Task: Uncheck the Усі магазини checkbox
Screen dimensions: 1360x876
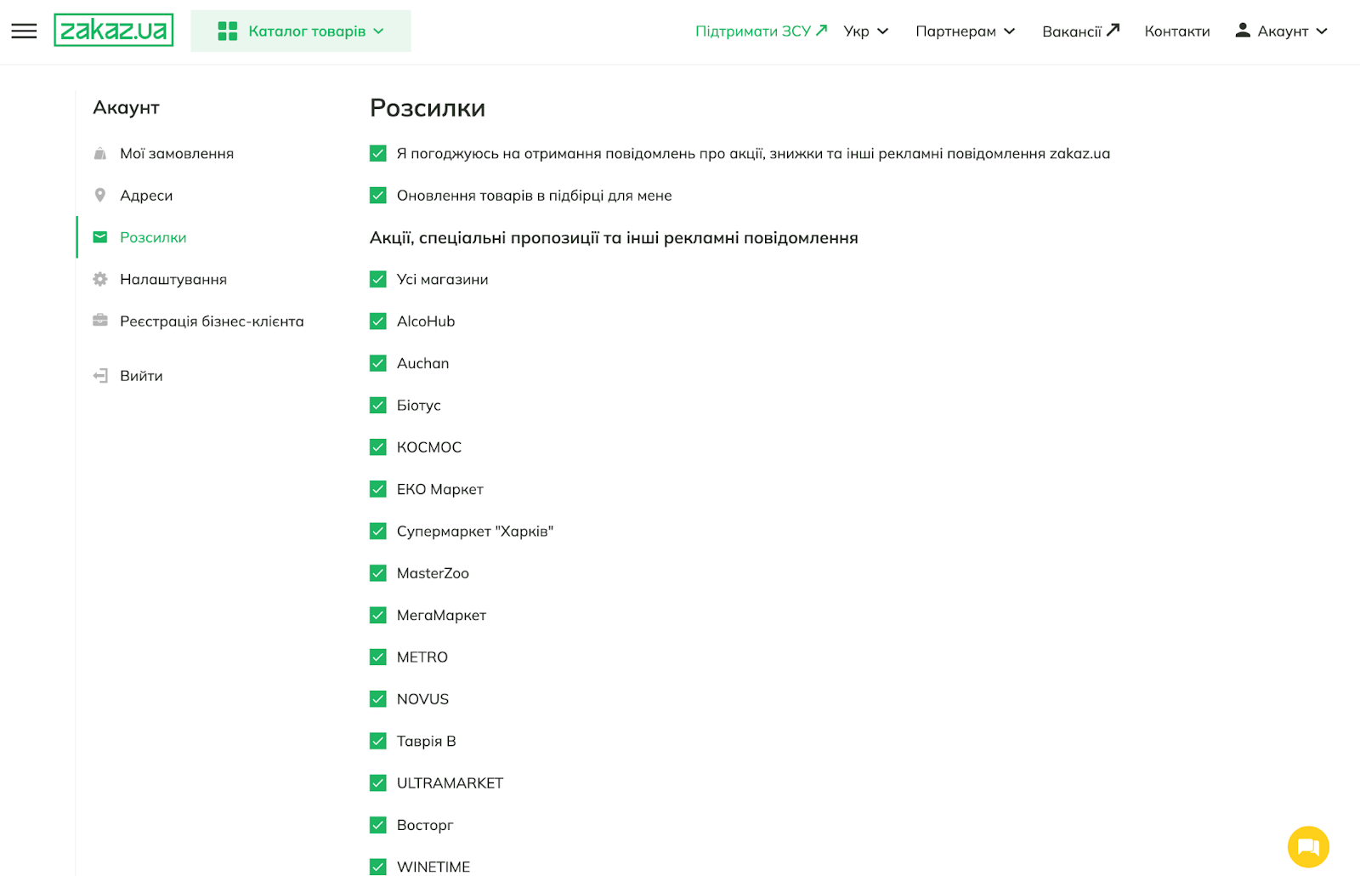Action: click(x=378, y=279)
